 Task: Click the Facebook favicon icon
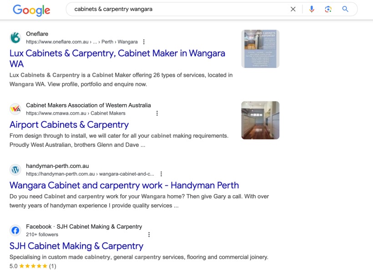point(15,231)
